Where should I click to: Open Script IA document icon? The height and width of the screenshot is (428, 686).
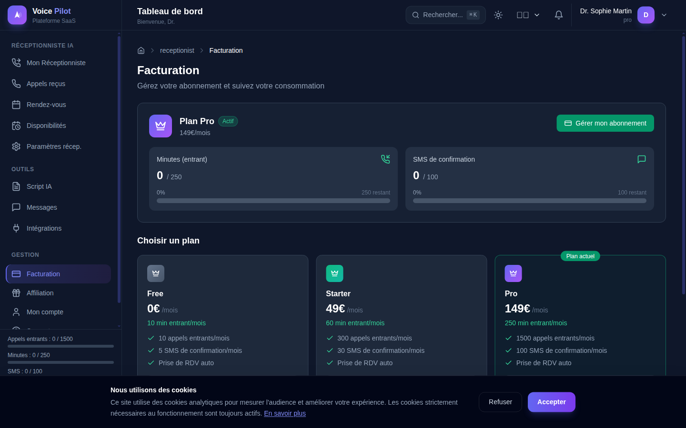(16, 186)
